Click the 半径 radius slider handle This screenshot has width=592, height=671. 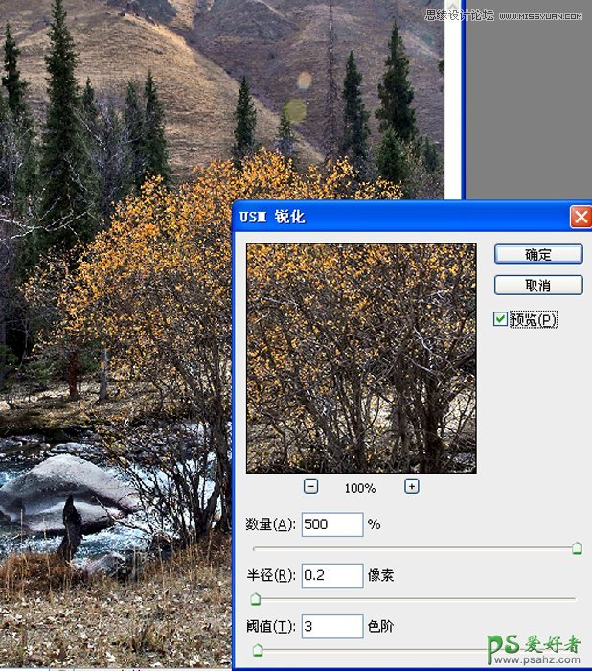tap(256, 599)
